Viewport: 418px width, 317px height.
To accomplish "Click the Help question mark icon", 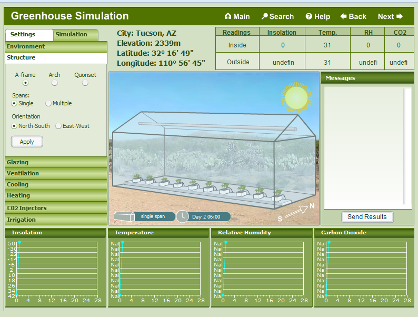I will pos(308,16).
